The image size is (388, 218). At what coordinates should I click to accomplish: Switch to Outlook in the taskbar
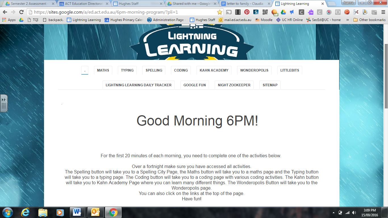(95, 212)
